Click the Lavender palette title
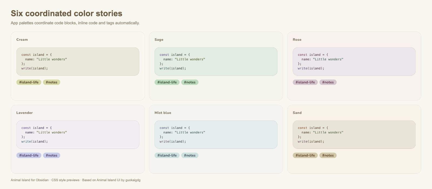 [x=25, y=113]
